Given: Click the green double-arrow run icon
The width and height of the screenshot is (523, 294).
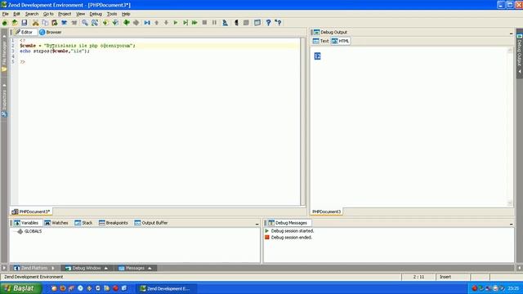Looking at the screenshot, I should point(194,23).
